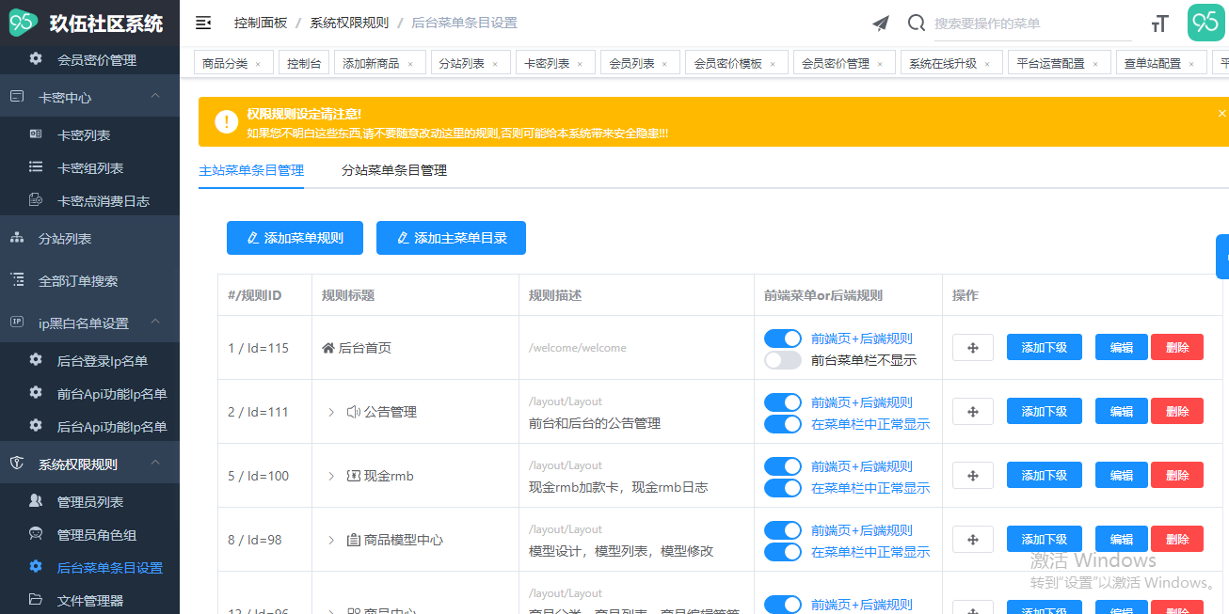This screenshot has width=1229, height=614.
Task: Click the move icon for 现金rmb row
Action: tap(973, 475)
